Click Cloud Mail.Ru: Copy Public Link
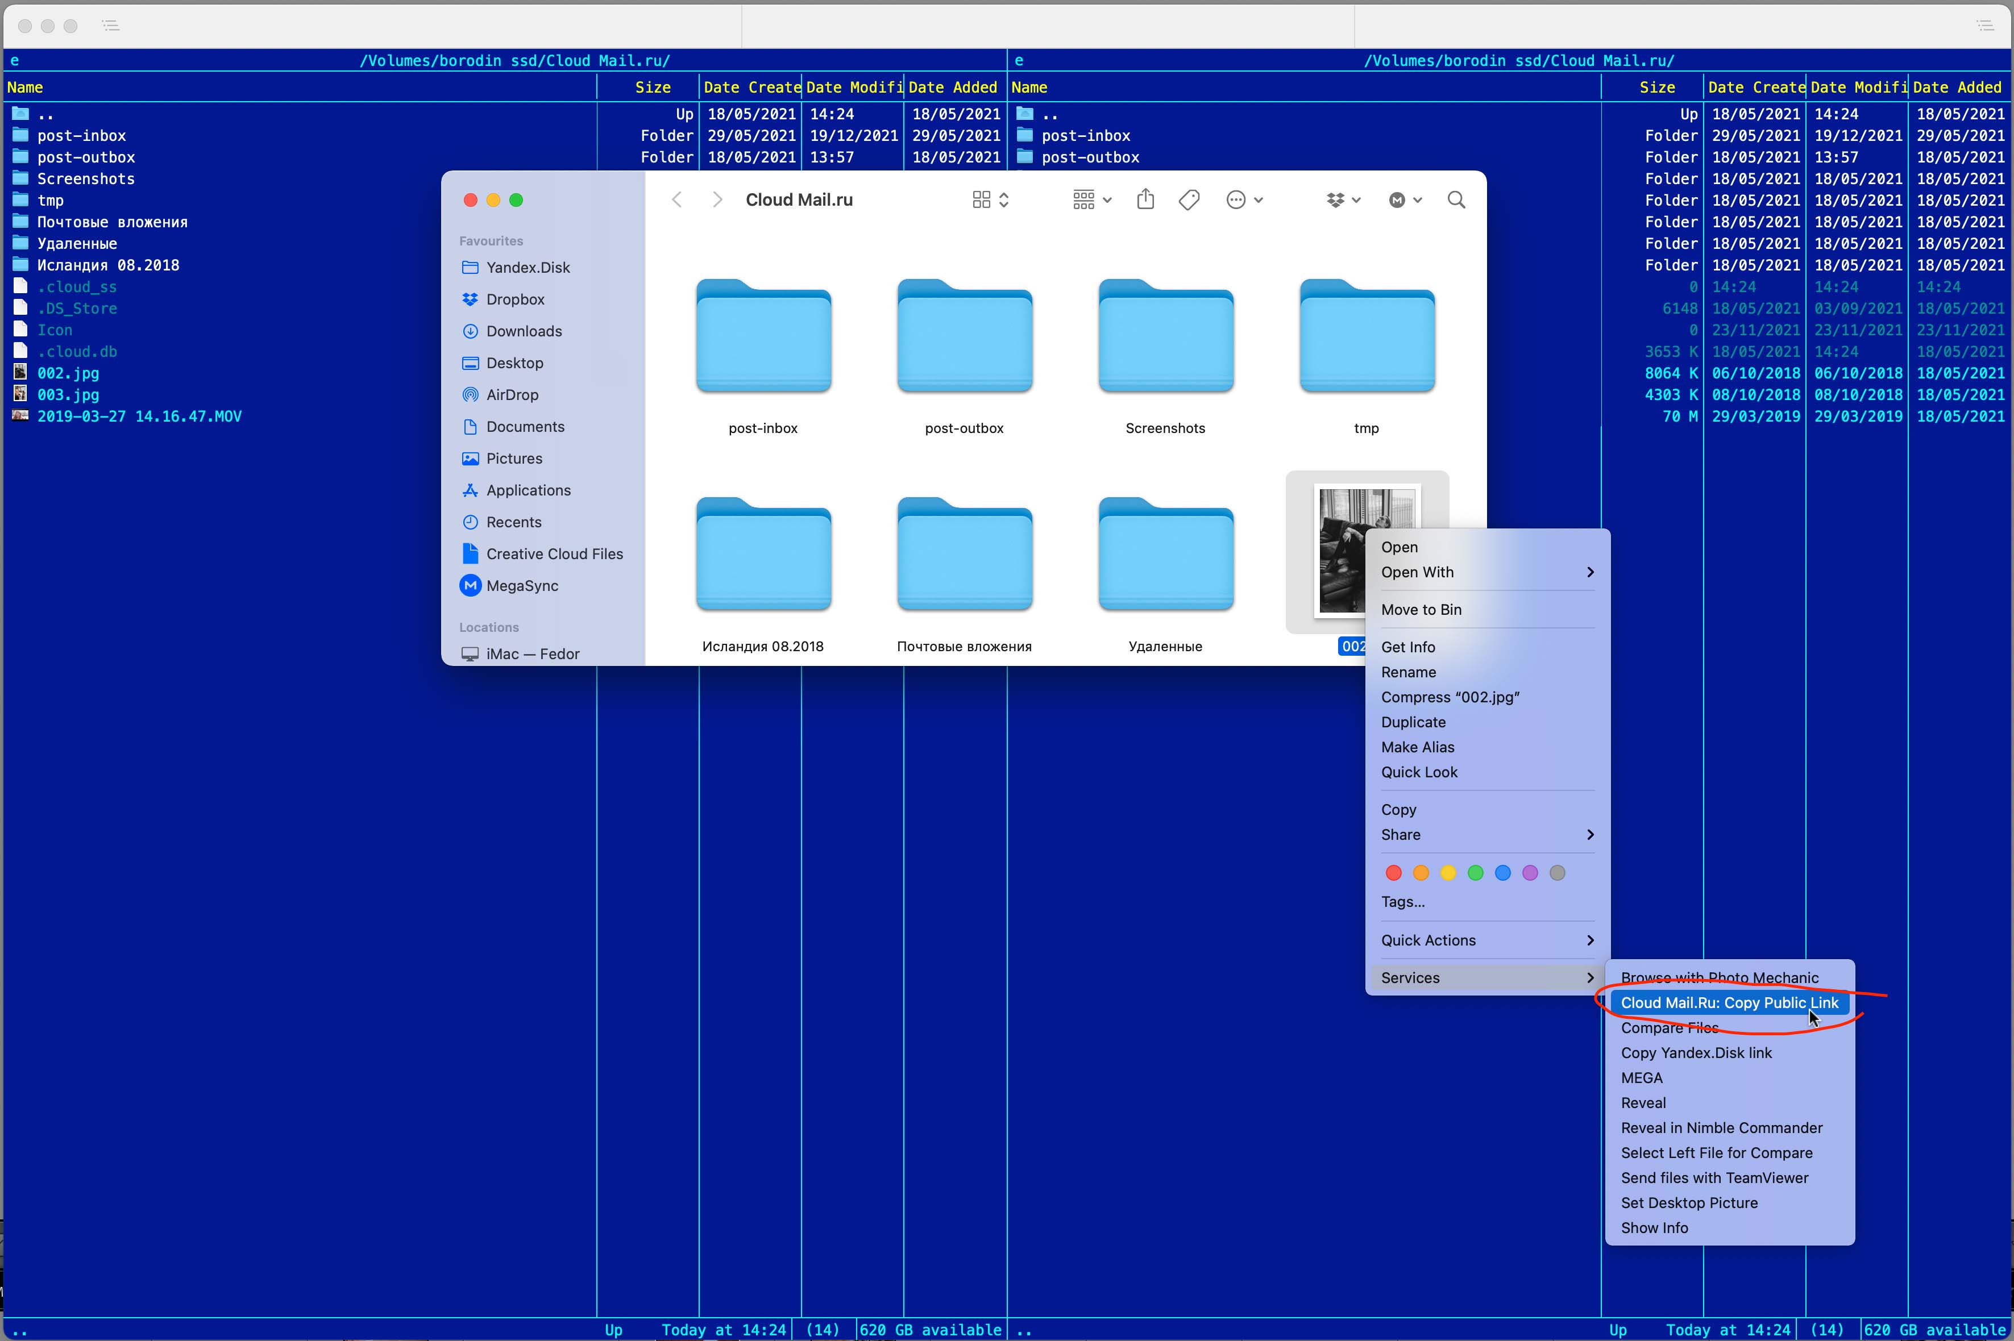2014x1341 pixels. pyautogui.click(x=1729, y=1002)
